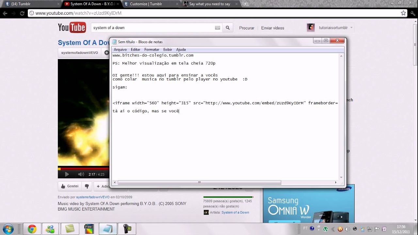Viewport: 418px width, 235px height.
Task: Open a new Chrome tab
Action: coord(246,4)
